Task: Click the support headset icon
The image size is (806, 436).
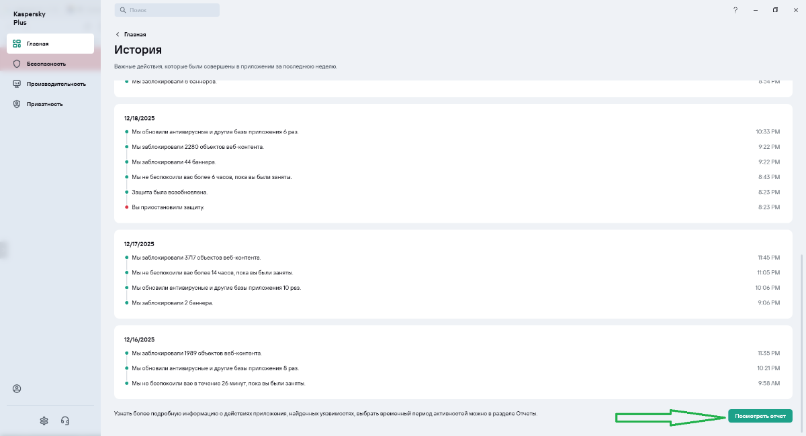Action: (65, 421)
